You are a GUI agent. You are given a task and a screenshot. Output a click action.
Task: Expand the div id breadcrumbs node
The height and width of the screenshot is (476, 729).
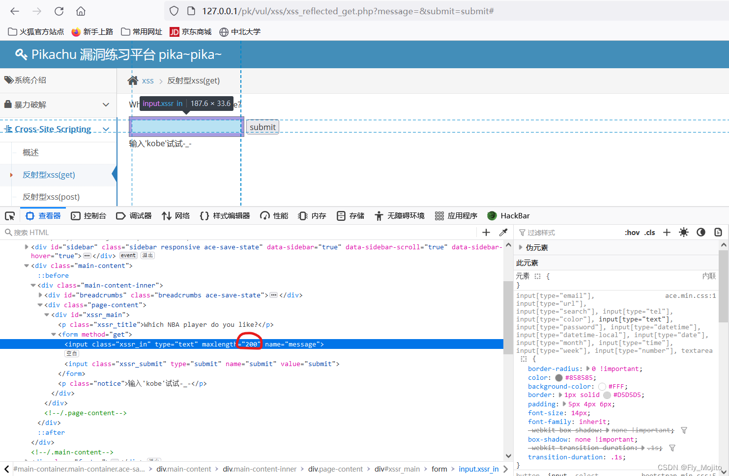click(x=40, y=295)
